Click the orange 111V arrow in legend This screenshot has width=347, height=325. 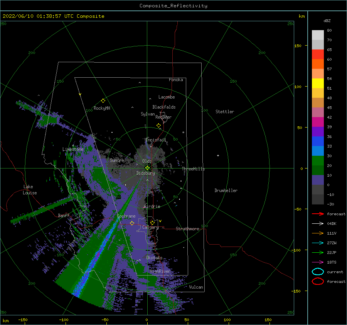coord(318,233)
